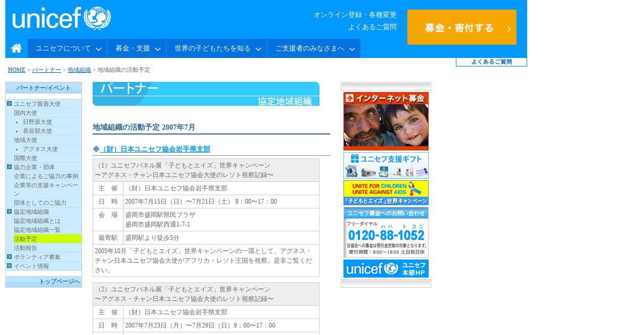Click the 盛岡駅より徒歩5分 cell
Image resolution: width=639 pixels, height=335 pixels.
(x=221, y=238)
